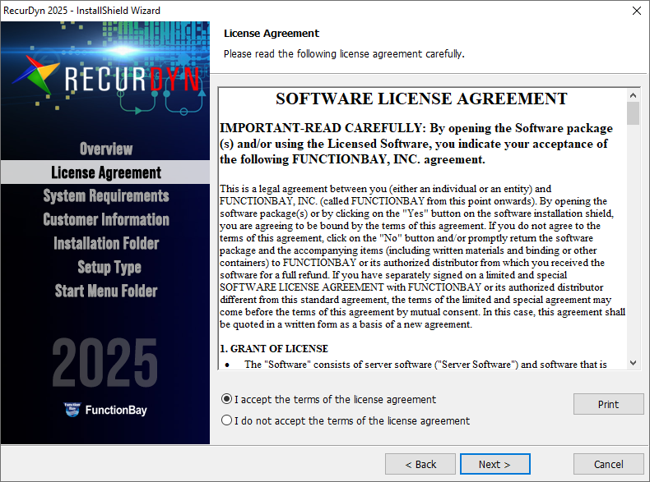
Task: Click the 1. GRANT OF LICENSE heading
Action: coord(274,349)
